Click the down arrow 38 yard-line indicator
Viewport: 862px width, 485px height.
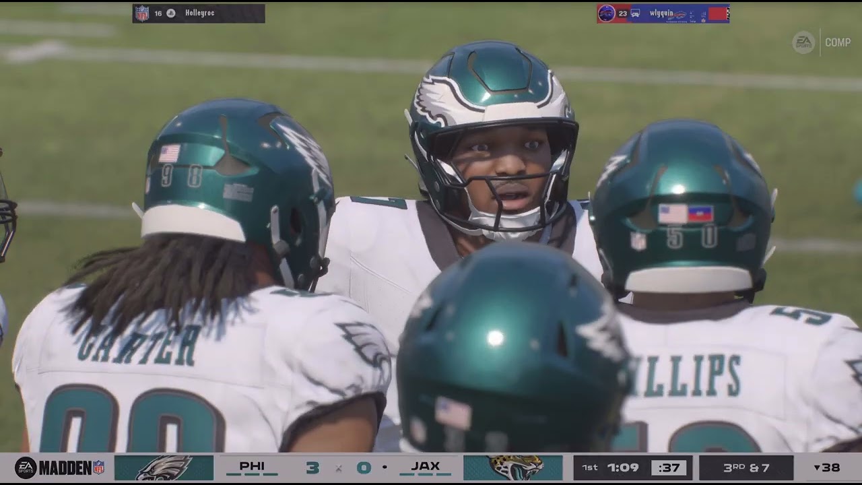click(826, 467)
